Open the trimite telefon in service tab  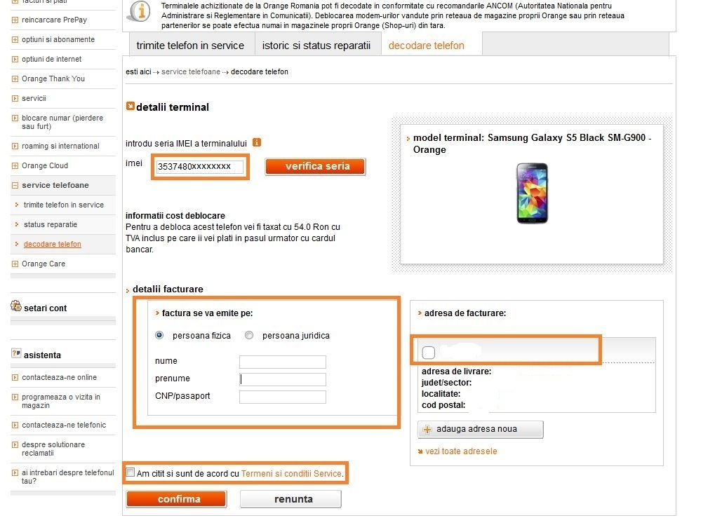coord(192,45)
